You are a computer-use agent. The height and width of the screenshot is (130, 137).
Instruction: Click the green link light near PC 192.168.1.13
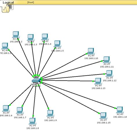click(93, 81)
